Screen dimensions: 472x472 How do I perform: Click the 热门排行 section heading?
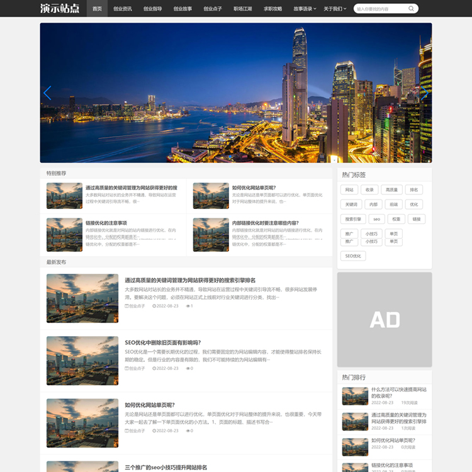pyautogui.click(x=354, y=378)
